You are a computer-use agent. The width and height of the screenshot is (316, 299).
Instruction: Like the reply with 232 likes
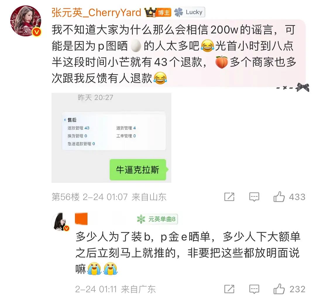point(279,289)
